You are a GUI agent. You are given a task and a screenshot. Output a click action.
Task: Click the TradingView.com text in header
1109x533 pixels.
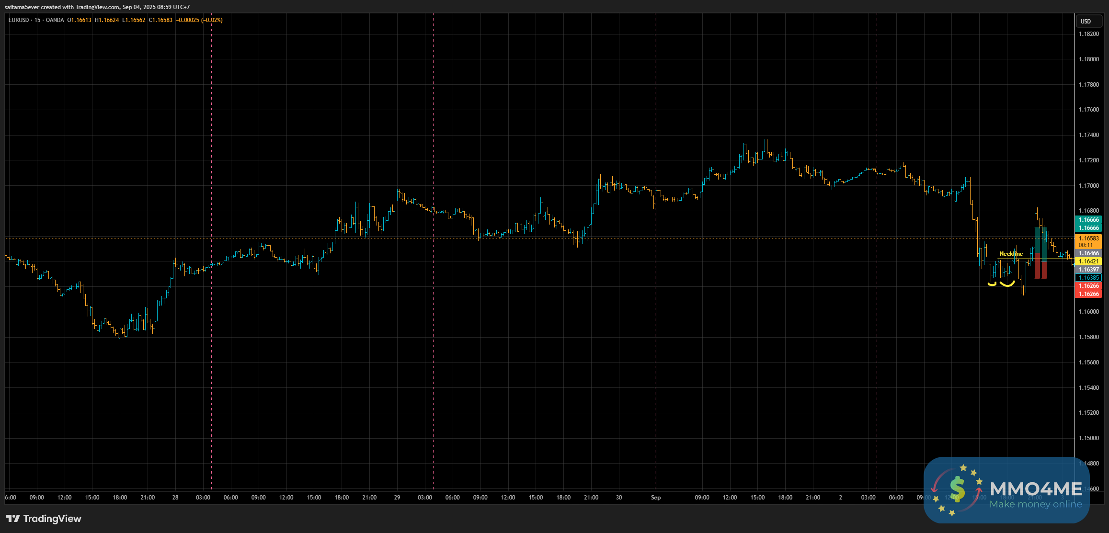pos(97,7)
